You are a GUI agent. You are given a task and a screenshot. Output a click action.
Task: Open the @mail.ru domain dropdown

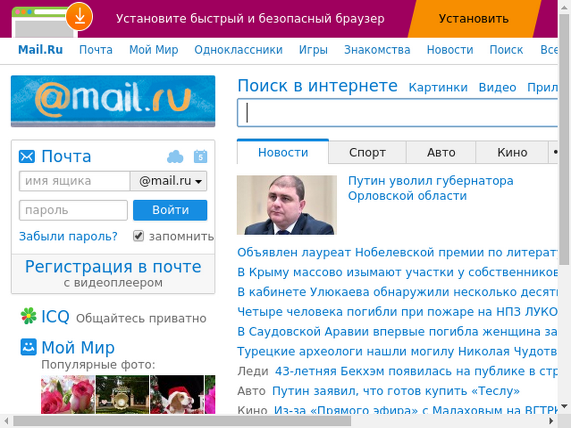(x=168, y=181)
